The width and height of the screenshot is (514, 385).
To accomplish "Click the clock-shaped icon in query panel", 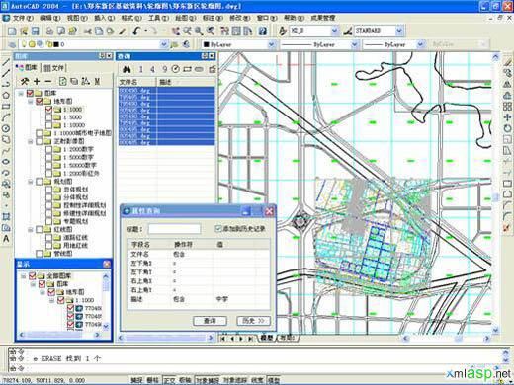I will pyautogui.click(x=176, y=69).
